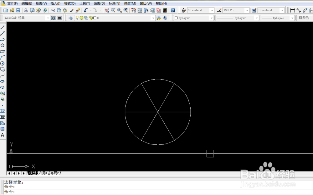Open Layer Properties Manager

click(71, 18)
